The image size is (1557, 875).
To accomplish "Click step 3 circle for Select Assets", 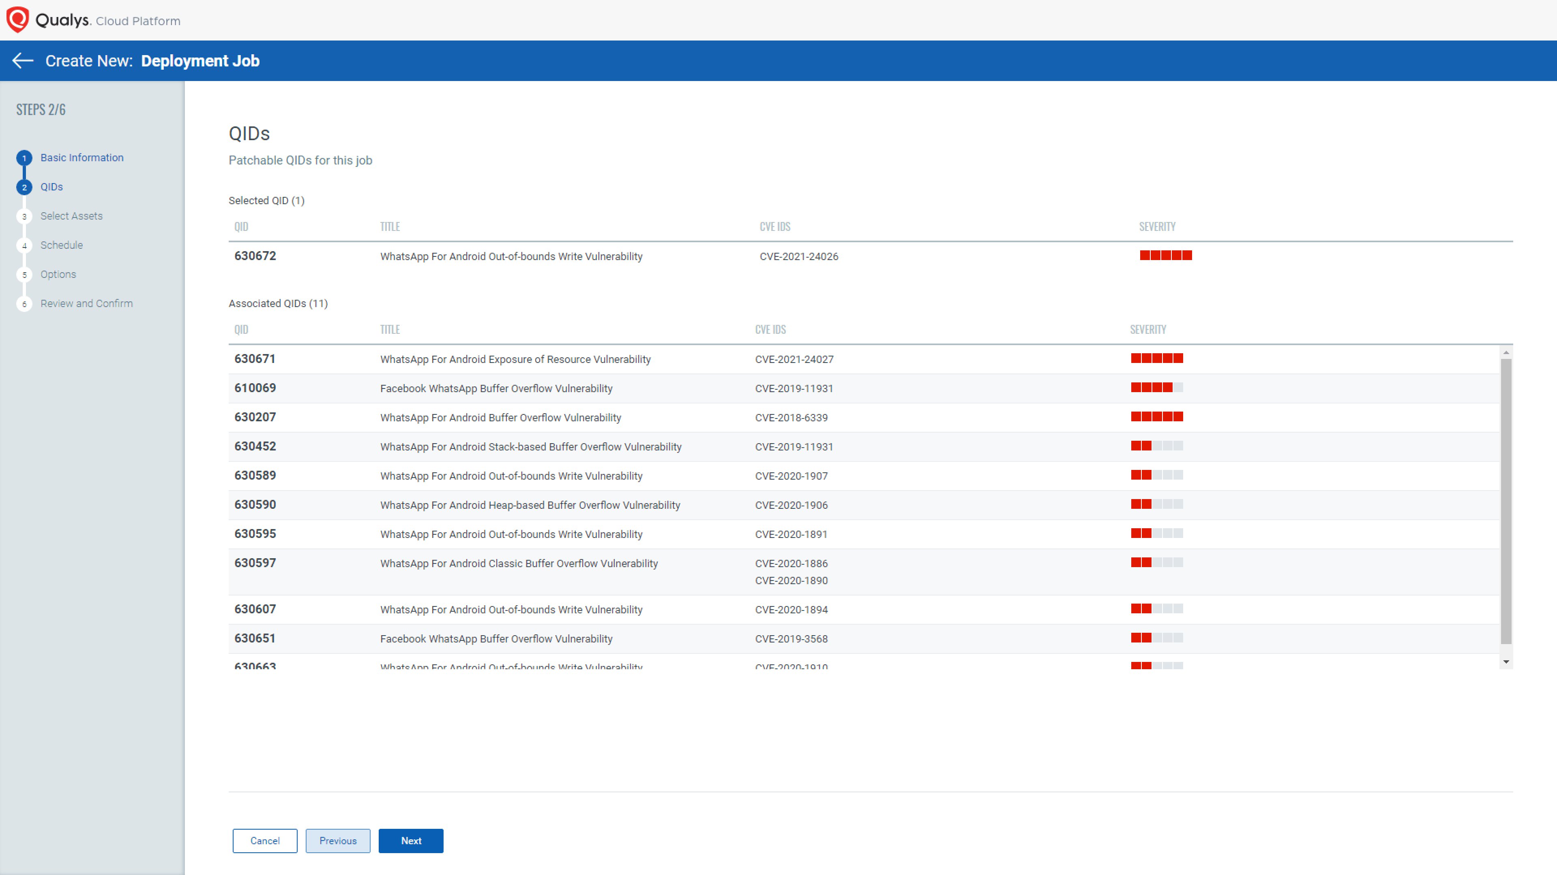I will (24, 216).
